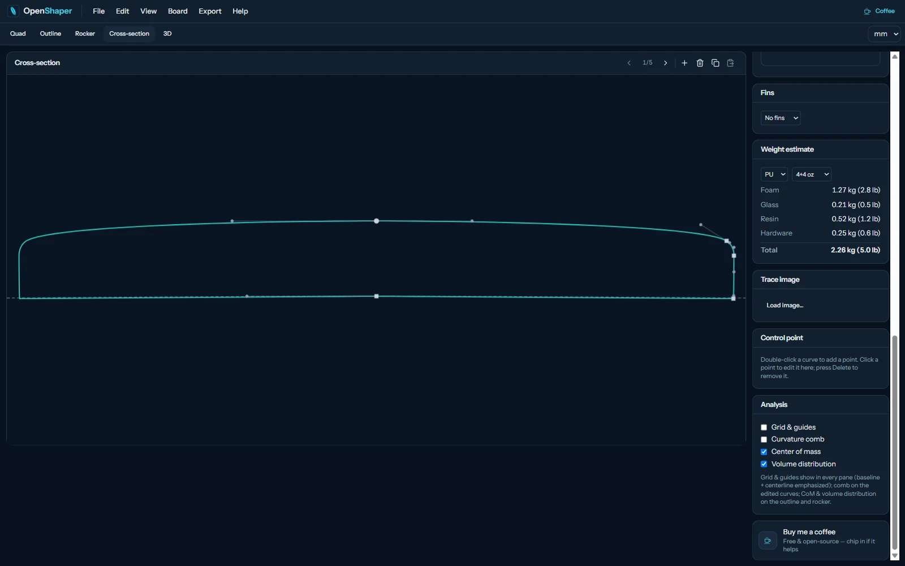Screen dimensions: 905x566
Task: Click the Analysis panel heading
Action: 774,405
